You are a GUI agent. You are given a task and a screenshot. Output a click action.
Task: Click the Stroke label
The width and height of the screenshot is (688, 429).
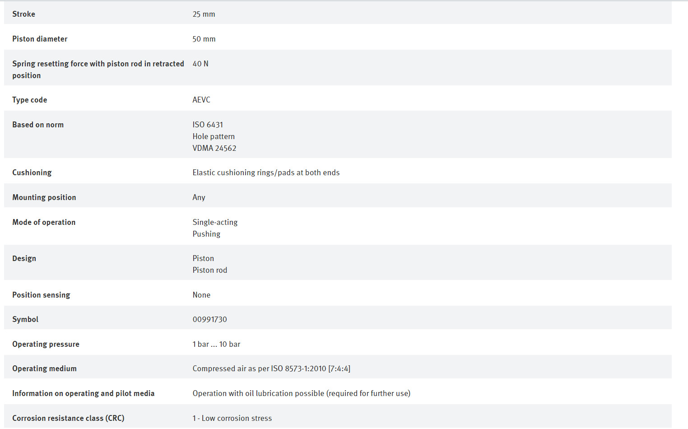(x=23, y=14)
